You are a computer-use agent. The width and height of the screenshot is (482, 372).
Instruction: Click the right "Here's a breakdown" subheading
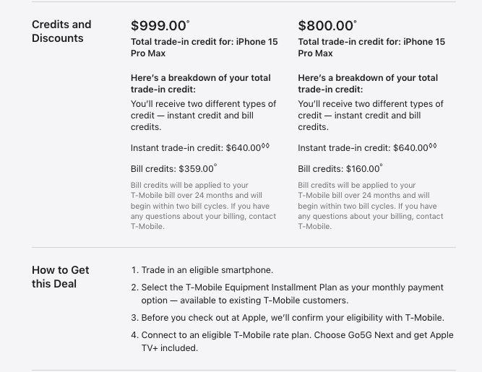[368, 84]
